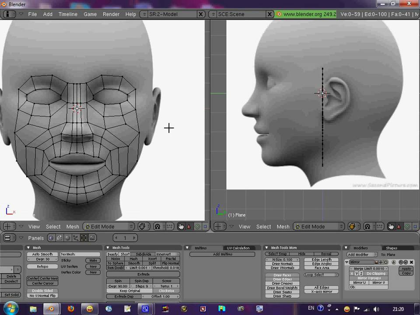Toggle Draw Faces option
The height and width of the screenshot is (315, 420).
[282, 275]
